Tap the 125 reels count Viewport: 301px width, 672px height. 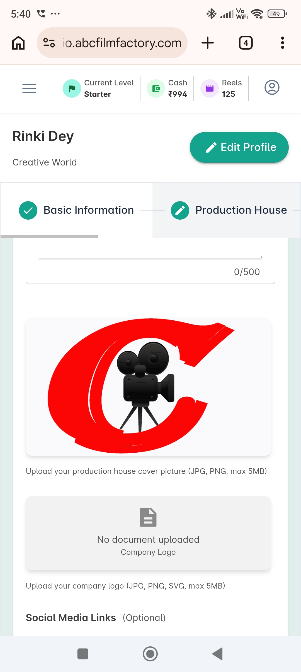coord(229,94)
